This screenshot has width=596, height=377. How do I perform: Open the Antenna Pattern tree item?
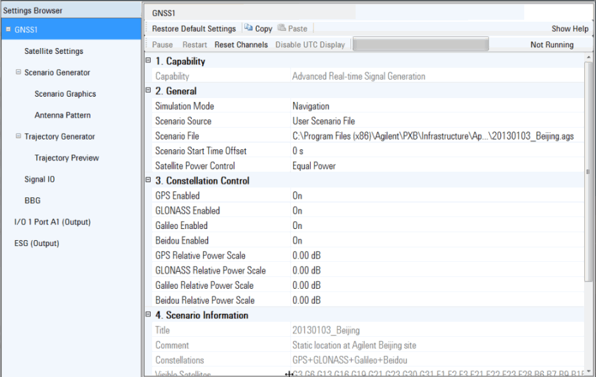point(63,115)
